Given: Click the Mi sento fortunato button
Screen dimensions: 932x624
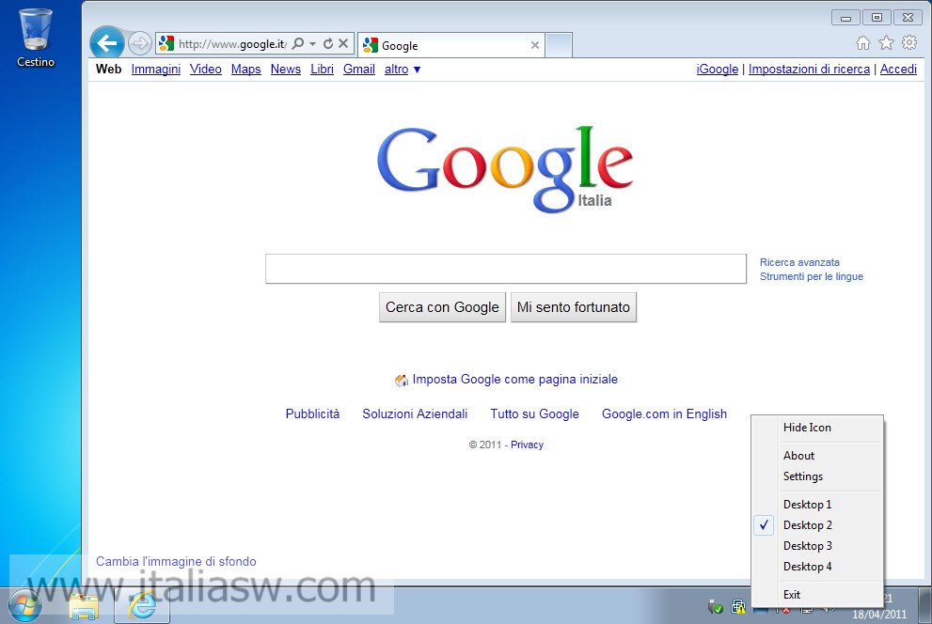Looking at the screenshot, I should (574, 307).
